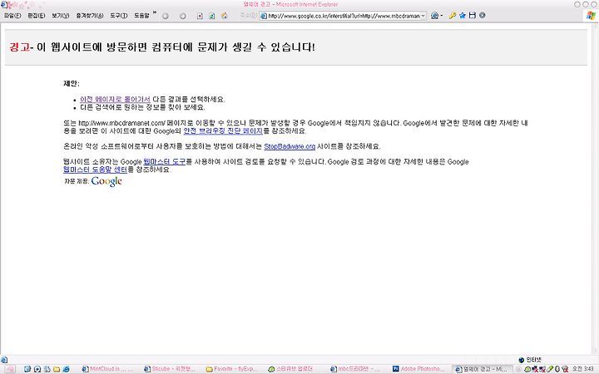The width and height of the screenshot is (599, 374).
Task: Switch to the MintCloud taskbar window
Action: 107,369
